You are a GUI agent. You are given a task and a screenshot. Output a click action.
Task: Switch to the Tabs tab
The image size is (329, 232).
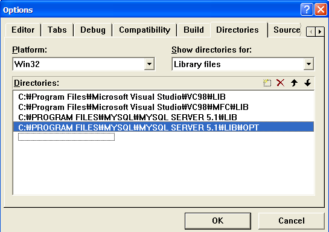tap(57, 30)
